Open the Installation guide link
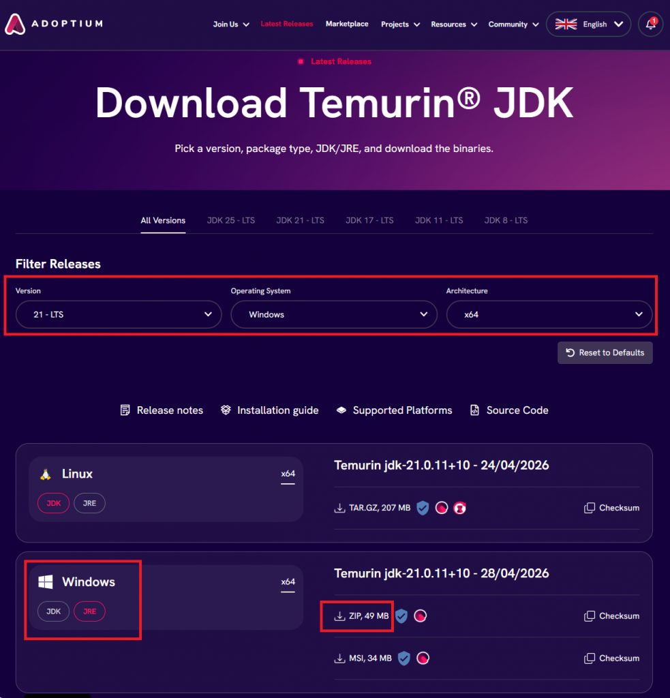Image resolution: width=670 pixels, height=698 pixels. pos(270,410)
